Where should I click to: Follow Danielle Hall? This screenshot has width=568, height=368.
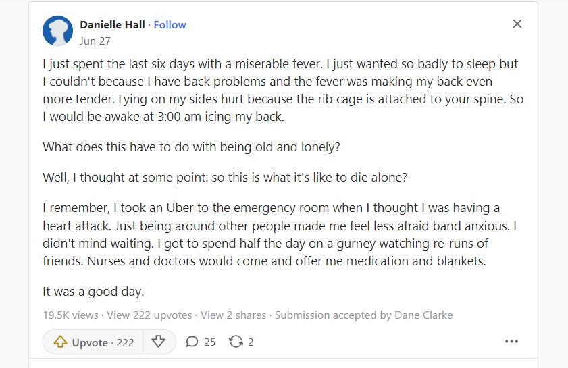[x=170, y=24]
